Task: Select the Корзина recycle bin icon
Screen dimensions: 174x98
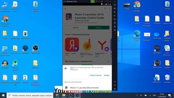Action: (167, 79)
